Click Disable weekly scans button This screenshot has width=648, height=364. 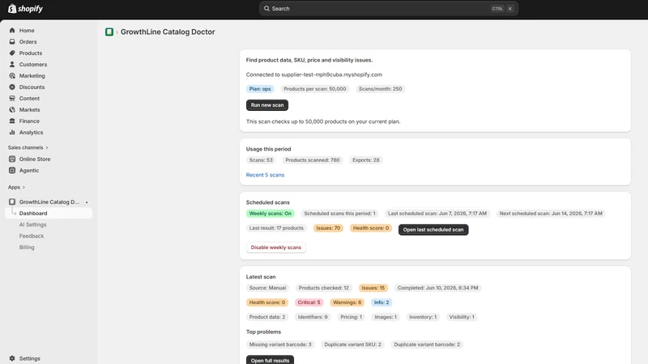276,248
